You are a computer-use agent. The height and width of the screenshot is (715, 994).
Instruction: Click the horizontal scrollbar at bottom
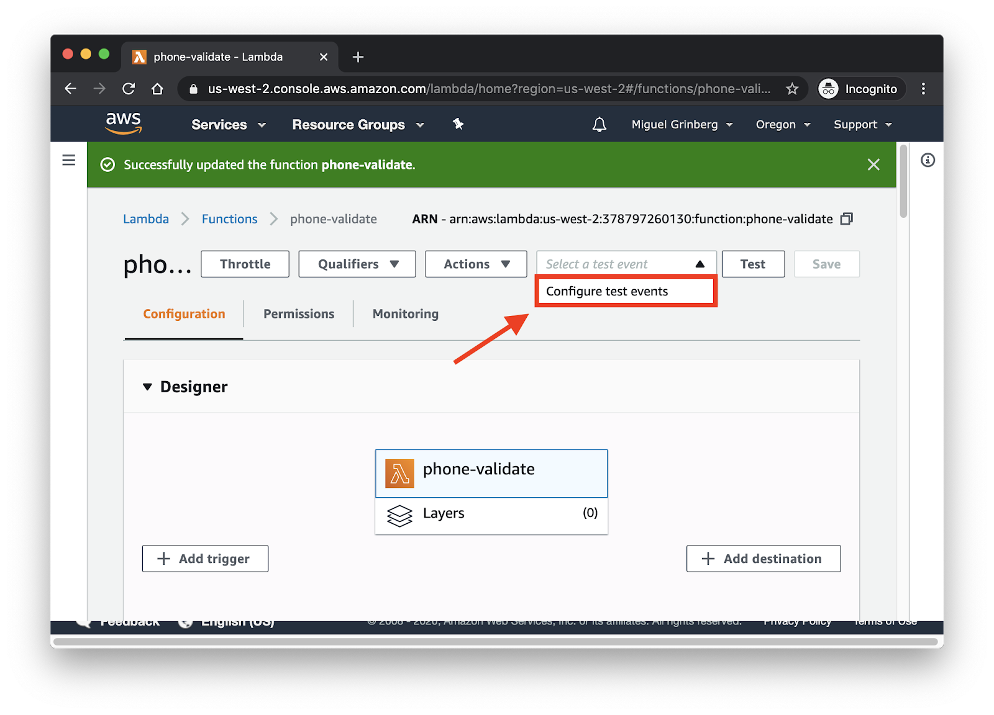coord(495,642)
